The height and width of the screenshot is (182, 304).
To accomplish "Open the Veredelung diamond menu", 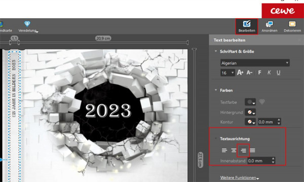I will pos(28,26).
